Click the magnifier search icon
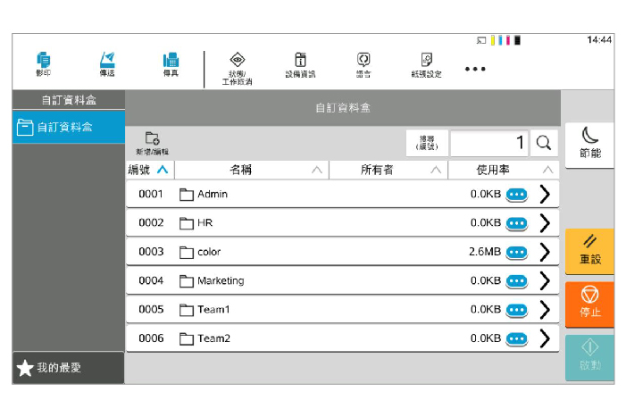626x417 pixels. click(543, 143)
